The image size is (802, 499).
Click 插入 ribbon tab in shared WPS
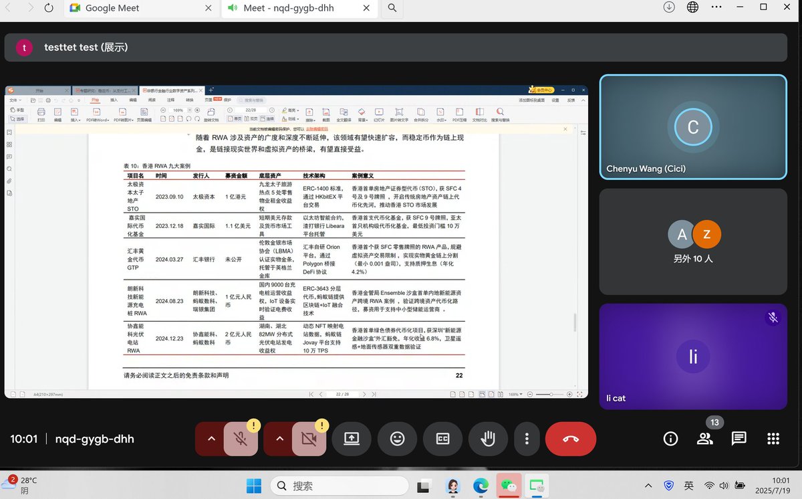pyautogui.click(x=114, y=100)
